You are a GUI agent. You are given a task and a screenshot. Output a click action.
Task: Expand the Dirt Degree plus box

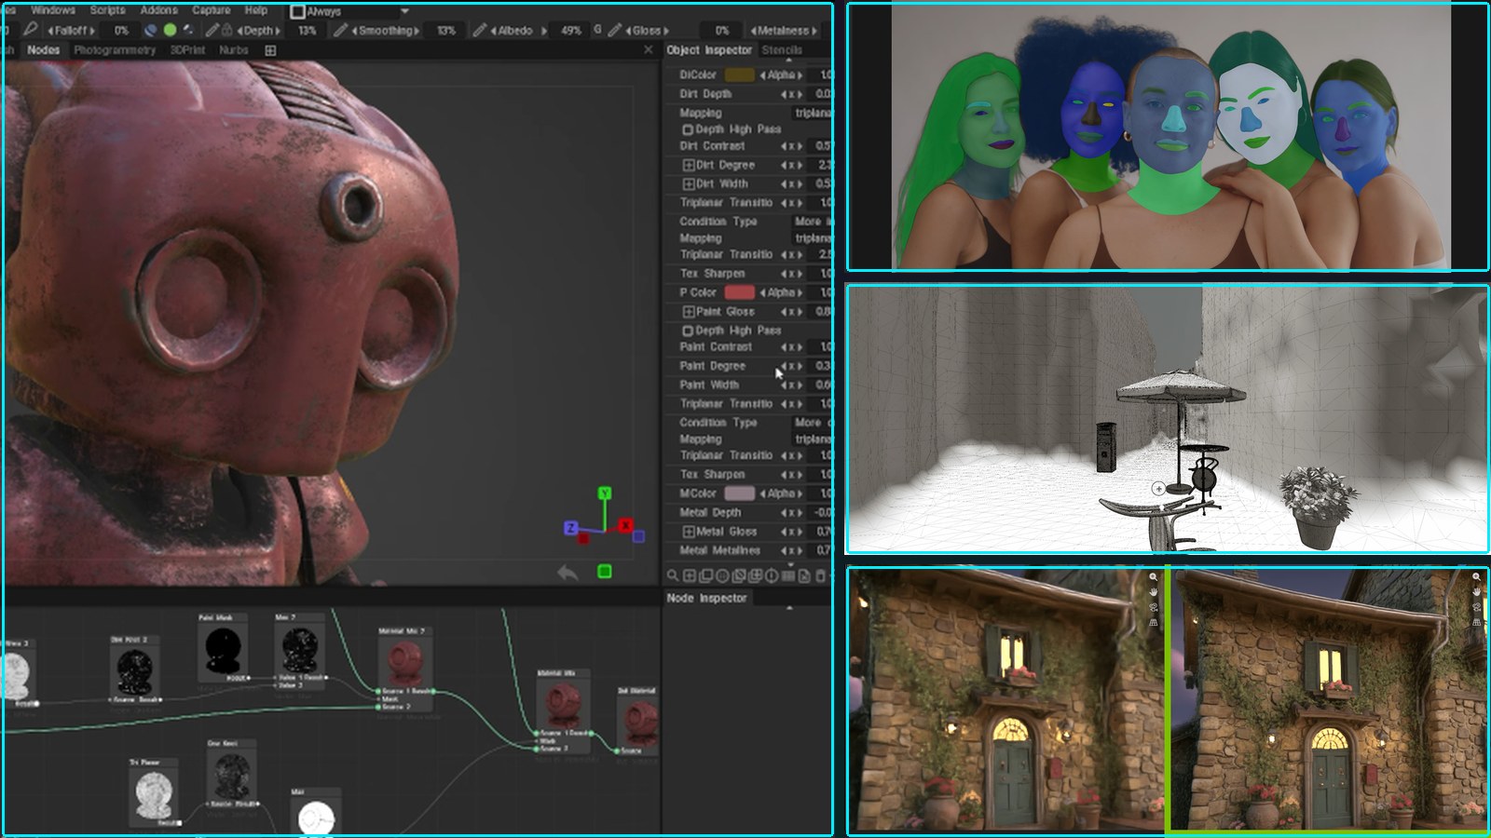(x=689, y=165)
